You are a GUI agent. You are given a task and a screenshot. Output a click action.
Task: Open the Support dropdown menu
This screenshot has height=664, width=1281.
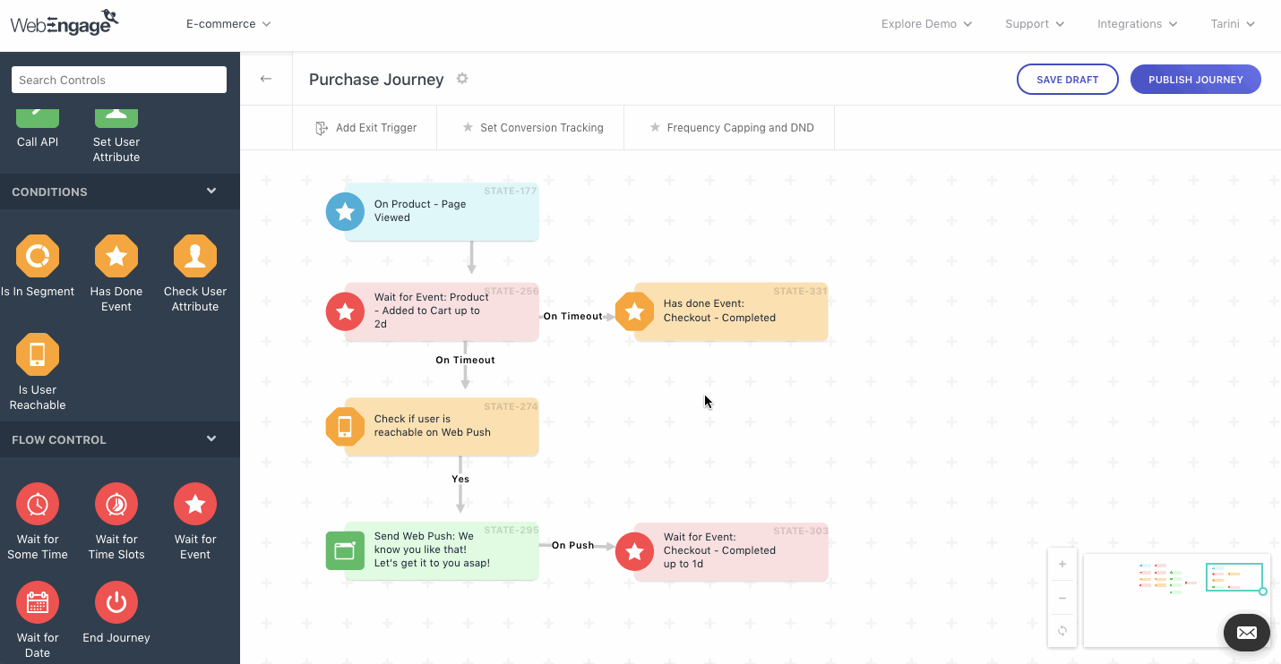tap(1035, 24)
